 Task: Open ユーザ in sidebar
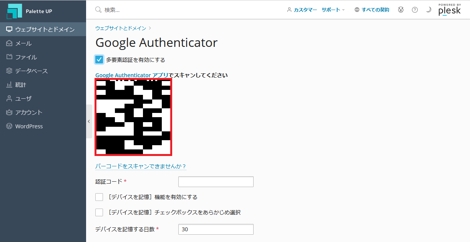coord(43,98)
